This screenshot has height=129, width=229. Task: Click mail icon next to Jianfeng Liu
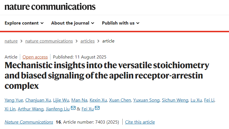[x=73, y=108]
